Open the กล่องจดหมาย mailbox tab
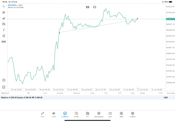The height and width of the screenshot is (122, 175). click(x=99, y=114)
